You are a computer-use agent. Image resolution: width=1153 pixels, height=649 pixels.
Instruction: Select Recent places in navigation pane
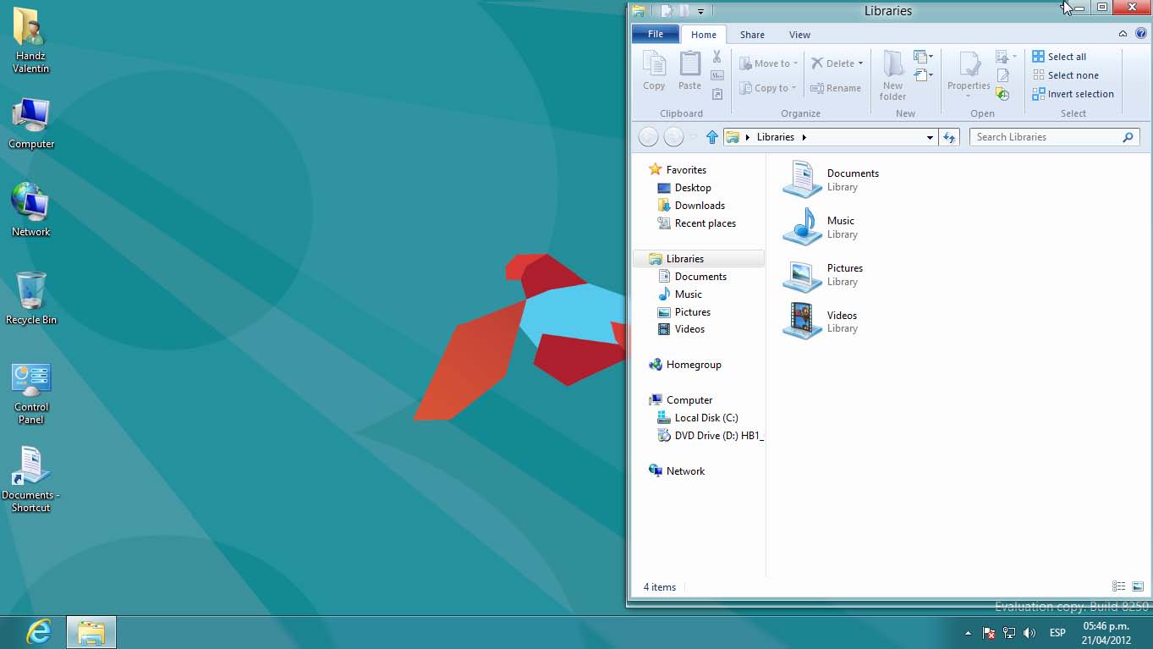tap(696, 223)
